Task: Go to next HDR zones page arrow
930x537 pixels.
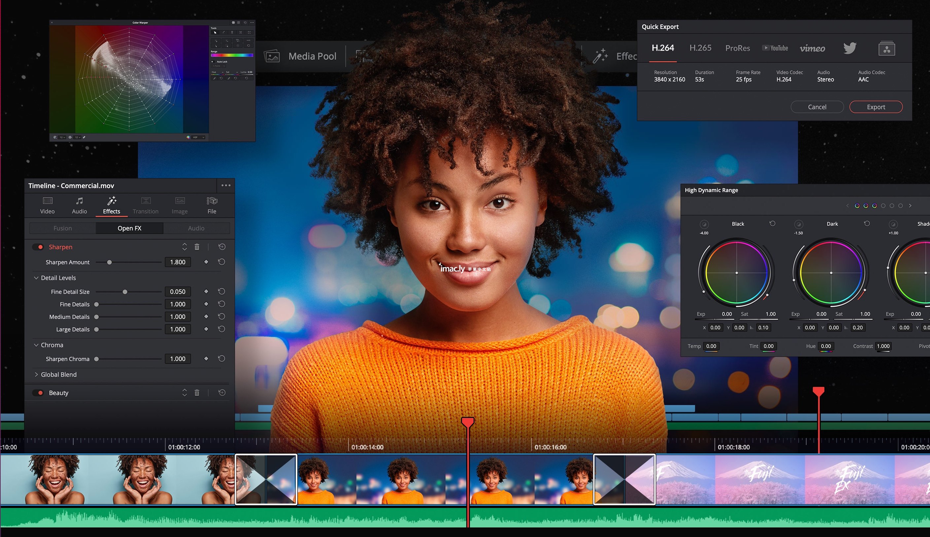Action: [x=910, y=206]
